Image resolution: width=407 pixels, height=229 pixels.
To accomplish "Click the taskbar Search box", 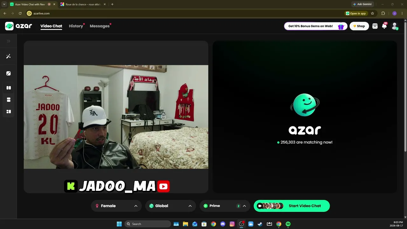I will [148, 224].
